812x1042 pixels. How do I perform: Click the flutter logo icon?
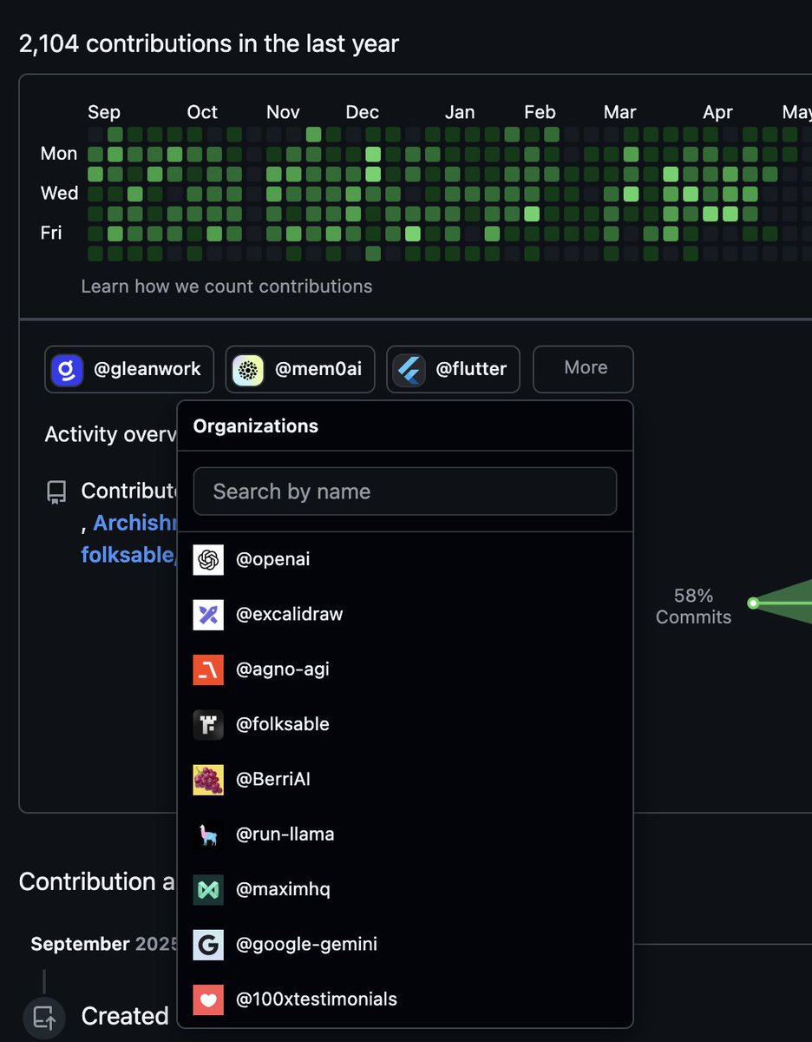[409, 370]
